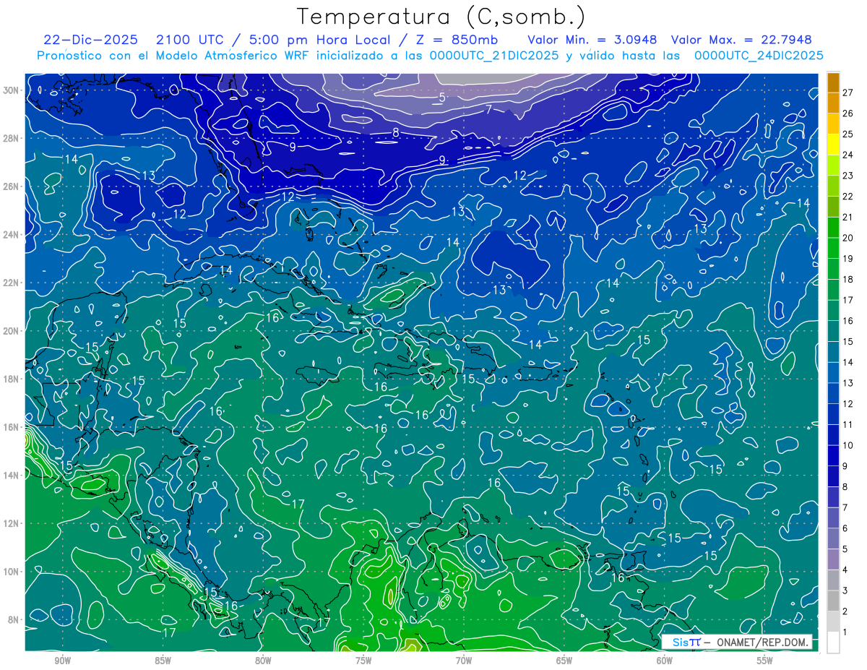Select valid-until time "0000UTC_24DIC2025"
Viewport: 867px width, 670px height.
759,56
